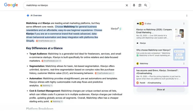Open options menu for Reddit source
The image size is (193, 112).
pos(184,83)
